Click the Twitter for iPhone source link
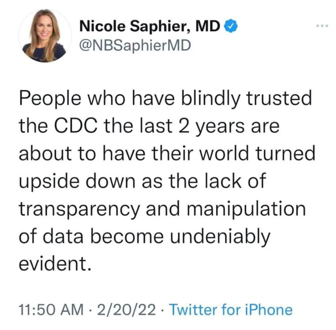Screen dimensions: 336x330 point(231,310)
